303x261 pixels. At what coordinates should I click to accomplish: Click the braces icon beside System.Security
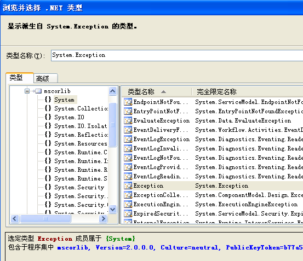point(48,187)
